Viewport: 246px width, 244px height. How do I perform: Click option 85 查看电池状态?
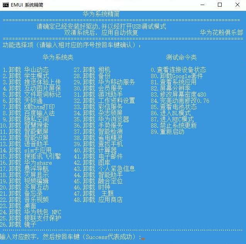tap(174, 107)
